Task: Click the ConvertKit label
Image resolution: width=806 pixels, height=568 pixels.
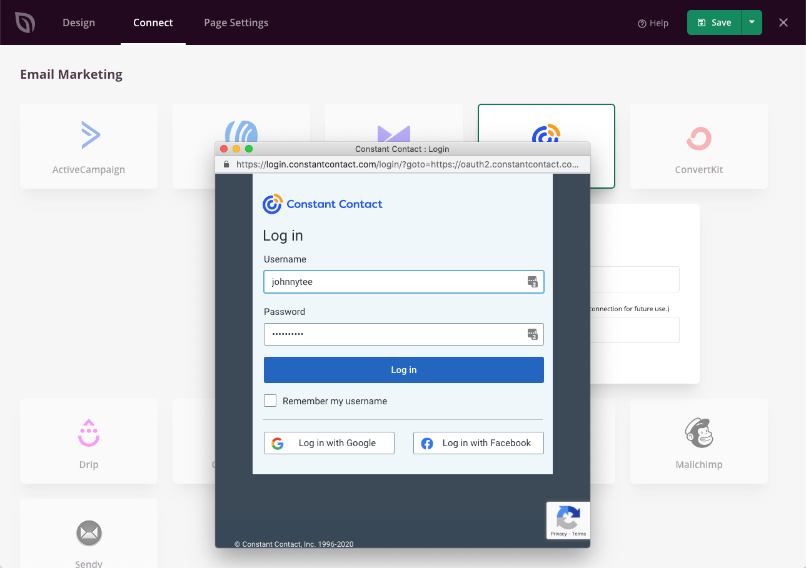Action: coord(699,170)
